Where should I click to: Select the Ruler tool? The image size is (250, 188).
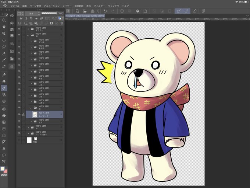4,142
